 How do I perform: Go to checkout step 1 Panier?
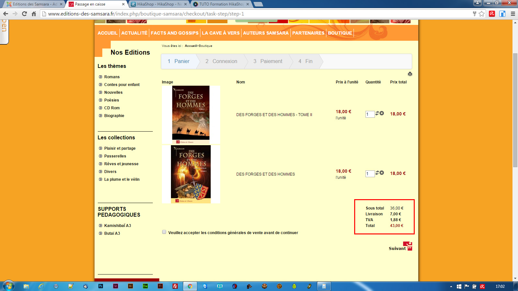tap(179, 61)
